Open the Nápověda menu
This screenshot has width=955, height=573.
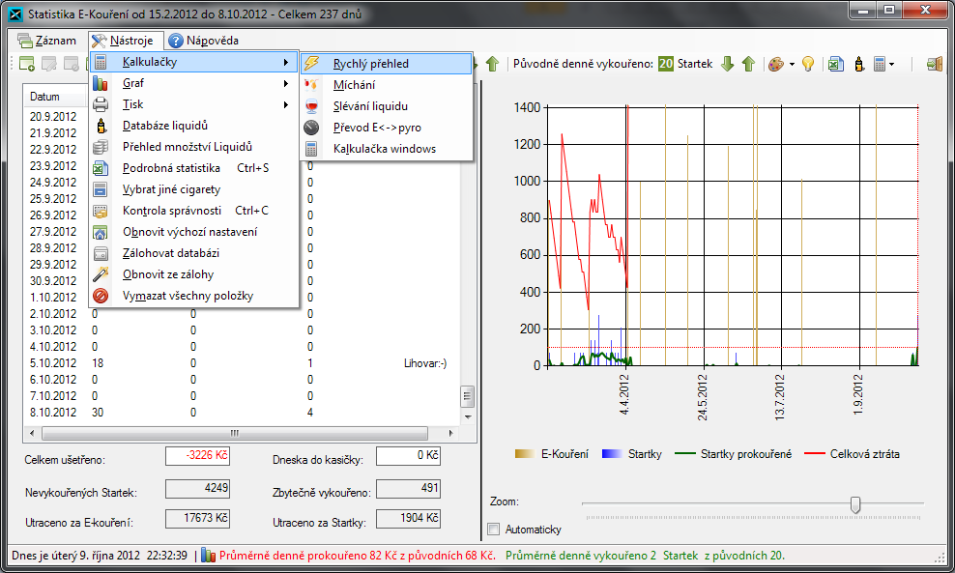204,41
